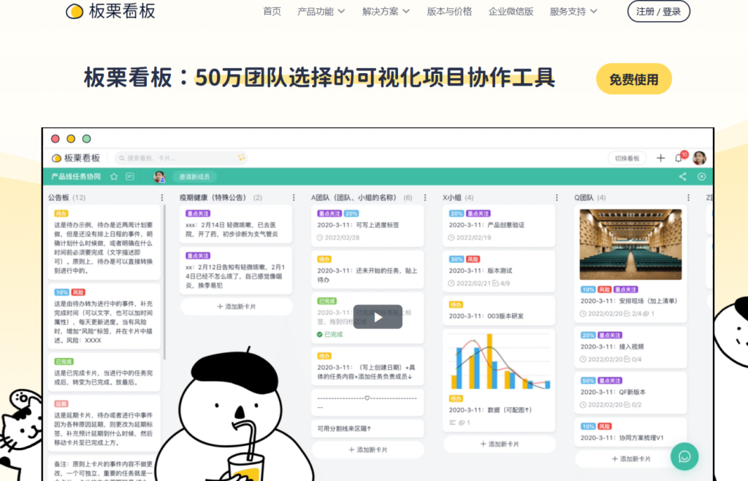748x481 pixels.
Task: Click the 注册 / 登录 button
Action: point(658,12)
